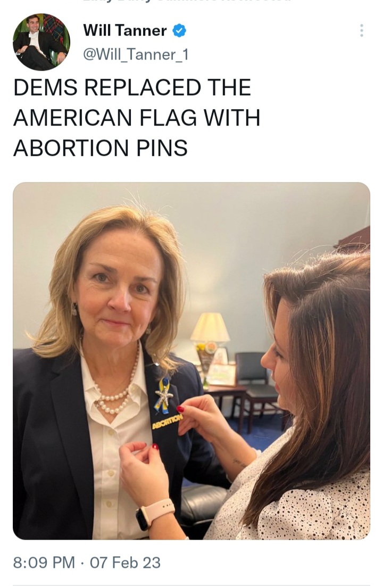
Task: Select the line AMERICAN FLAG WITH
Action: point(136,117)
